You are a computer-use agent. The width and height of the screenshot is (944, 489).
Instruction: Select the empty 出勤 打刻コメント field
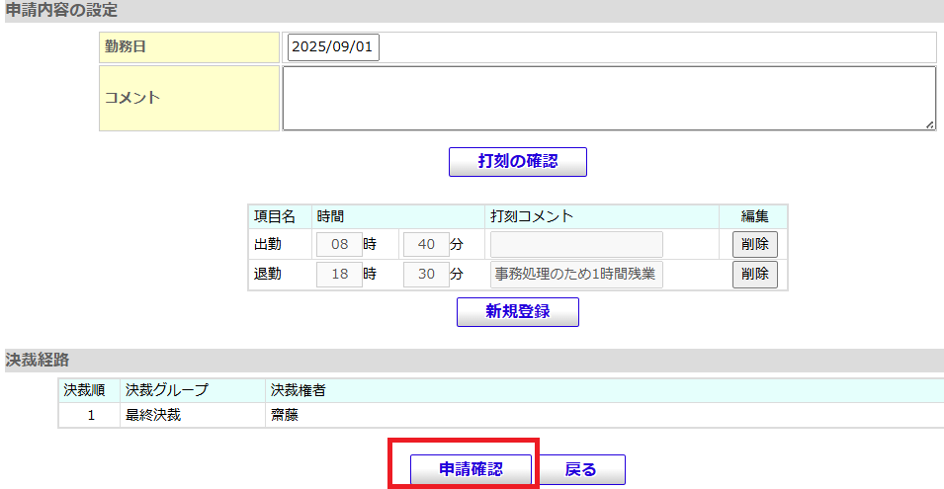coord(576,244)
